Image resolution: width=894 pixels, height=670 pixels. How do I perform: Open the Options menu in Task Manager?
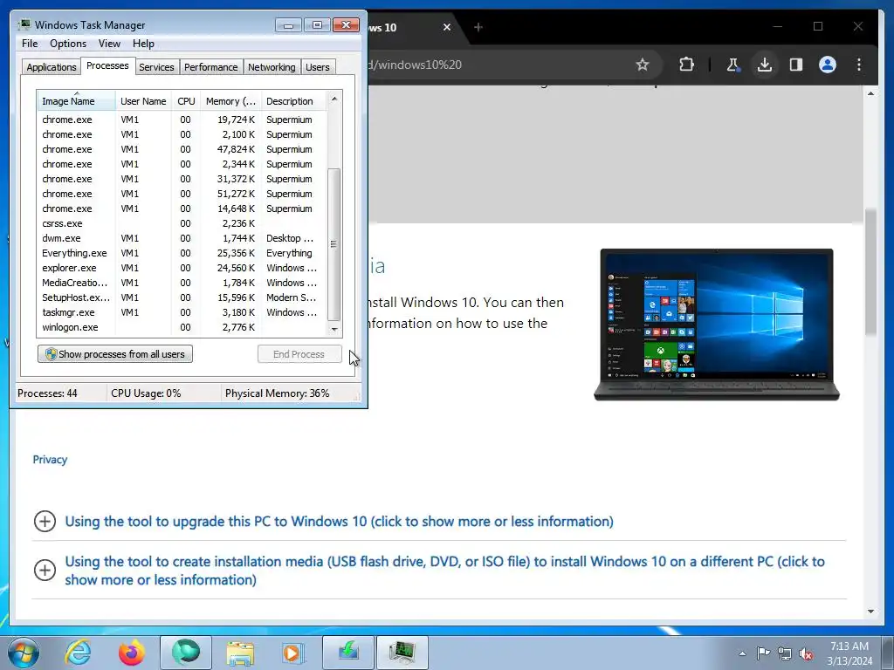click(x=68, y=44)
